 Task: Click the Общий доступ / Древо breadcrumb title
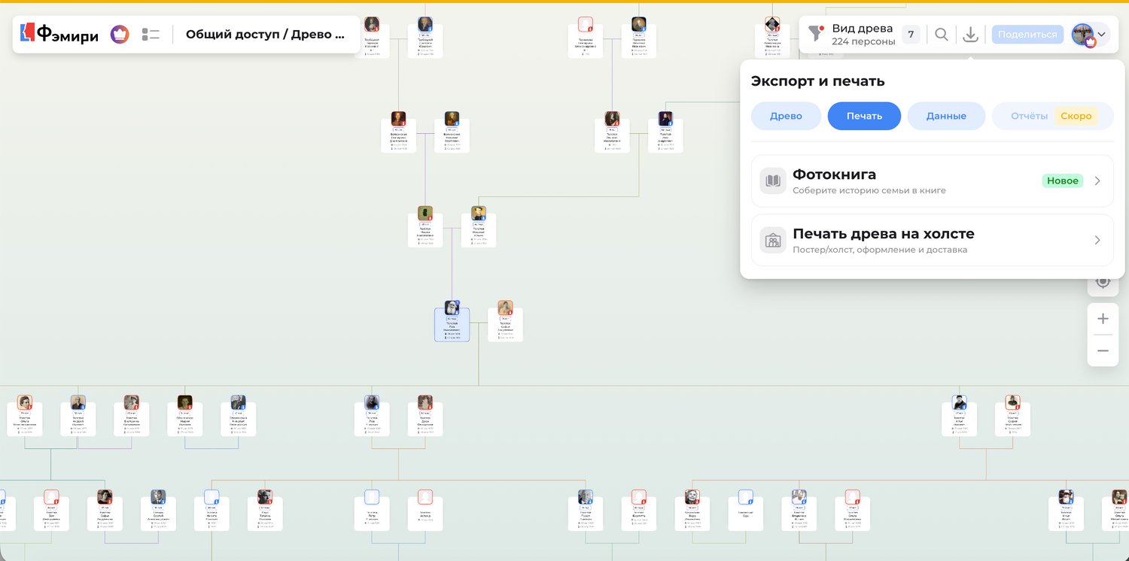(x=265, y=34)
